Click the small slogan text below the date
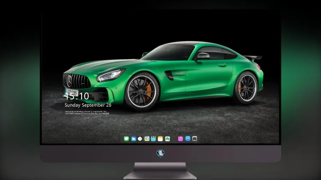321x180 pixels. tap(87, 113)
